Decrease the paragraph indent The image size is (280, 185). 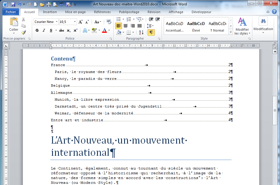click(x=151, y=19)
